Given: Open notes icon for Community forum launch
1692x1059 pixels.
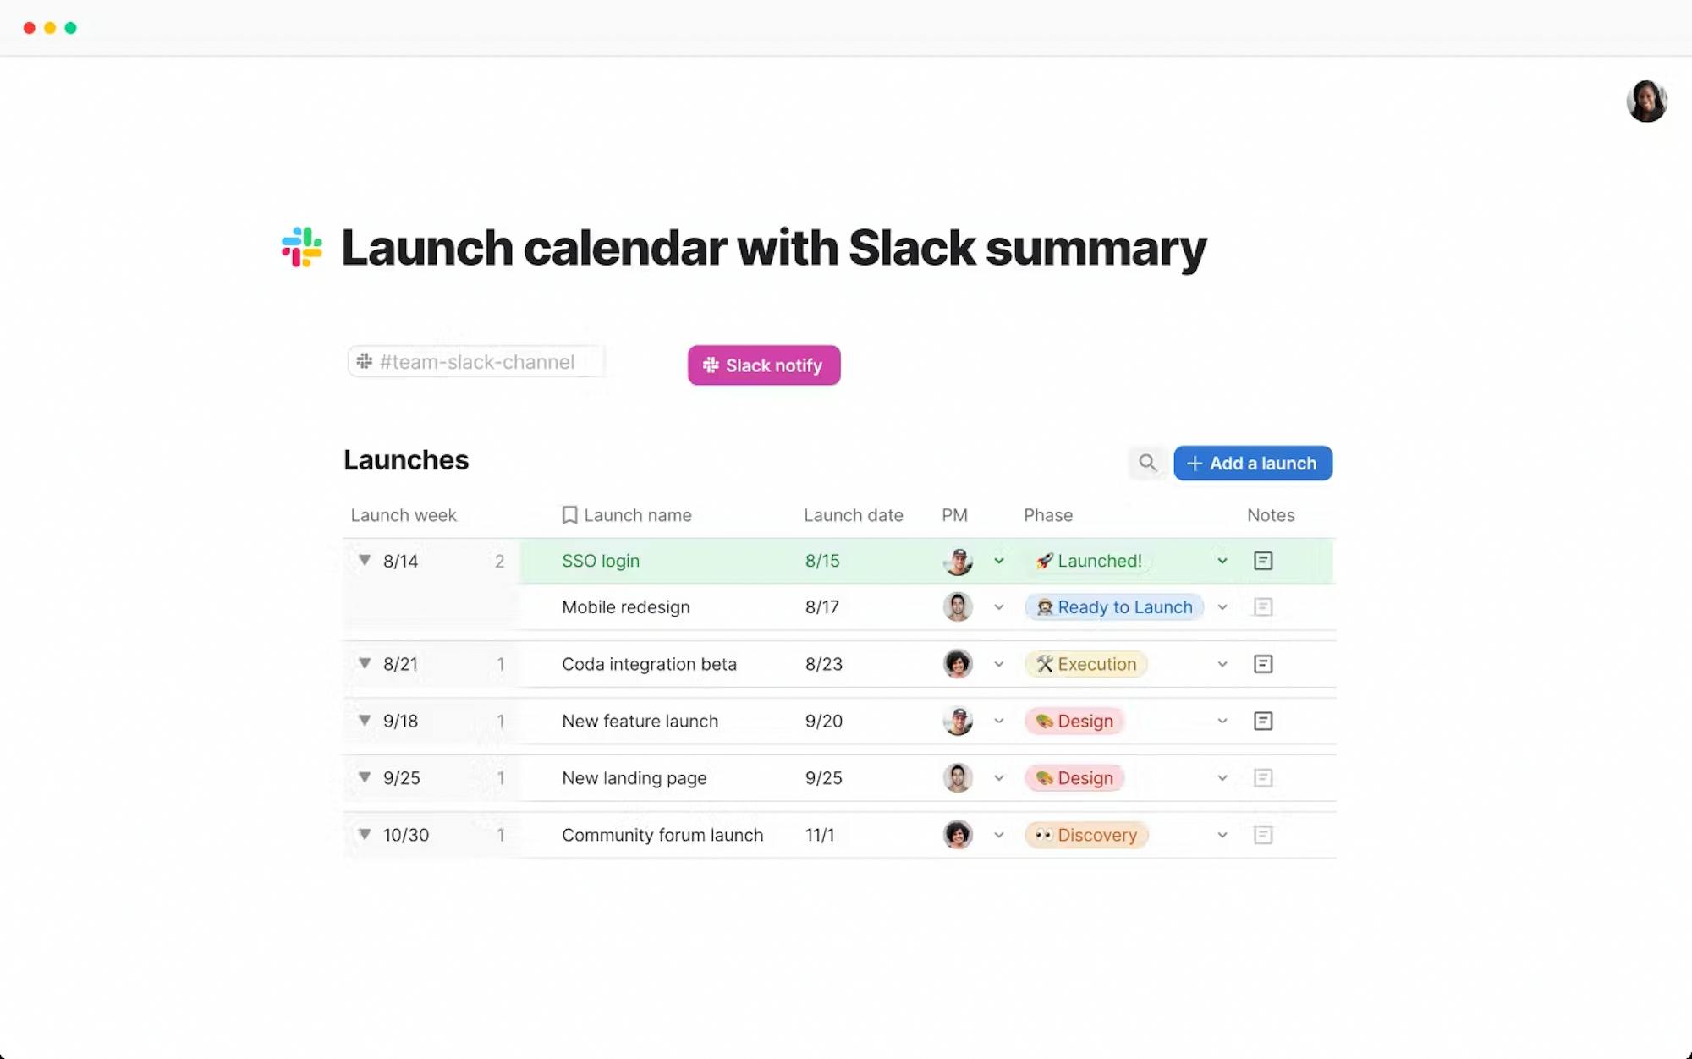Looking at the screenshot, I should [x=1263, y=835].
